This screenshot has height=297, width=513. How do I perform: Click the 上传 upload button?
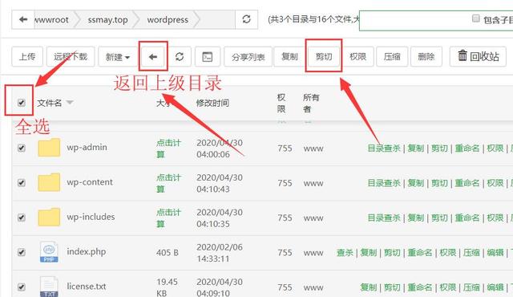click(x=27, y=57)
